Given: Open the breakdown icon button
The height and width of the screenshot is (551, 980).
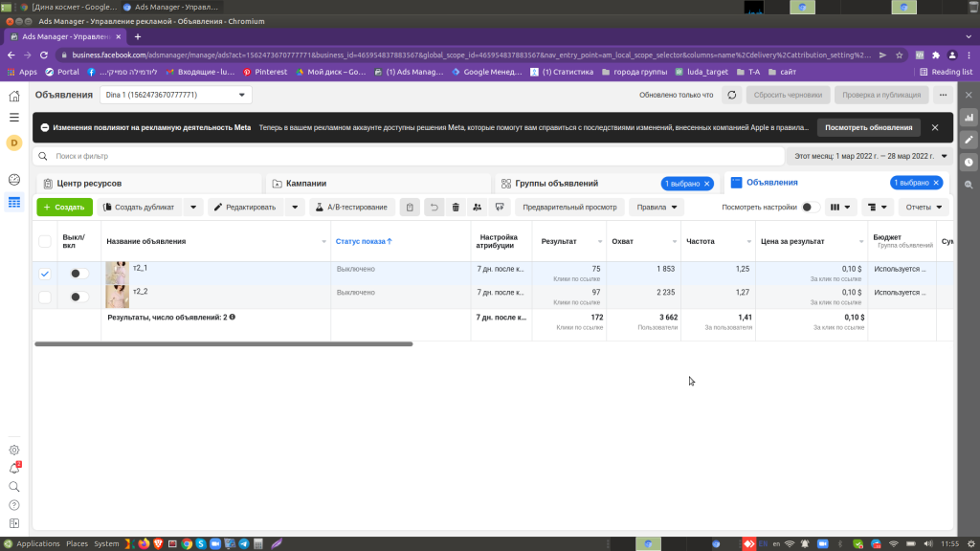Looking at the screenshot, I should coord(876,207).
